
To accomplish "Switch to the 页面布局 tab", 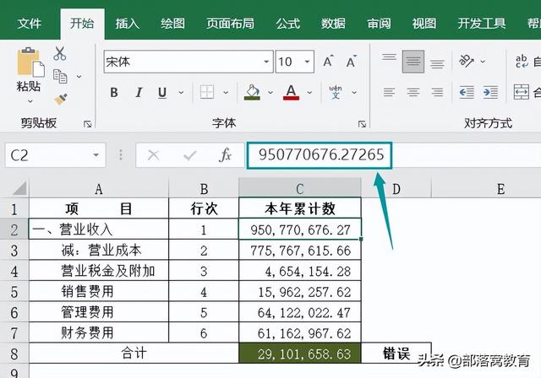I will 230,24.
